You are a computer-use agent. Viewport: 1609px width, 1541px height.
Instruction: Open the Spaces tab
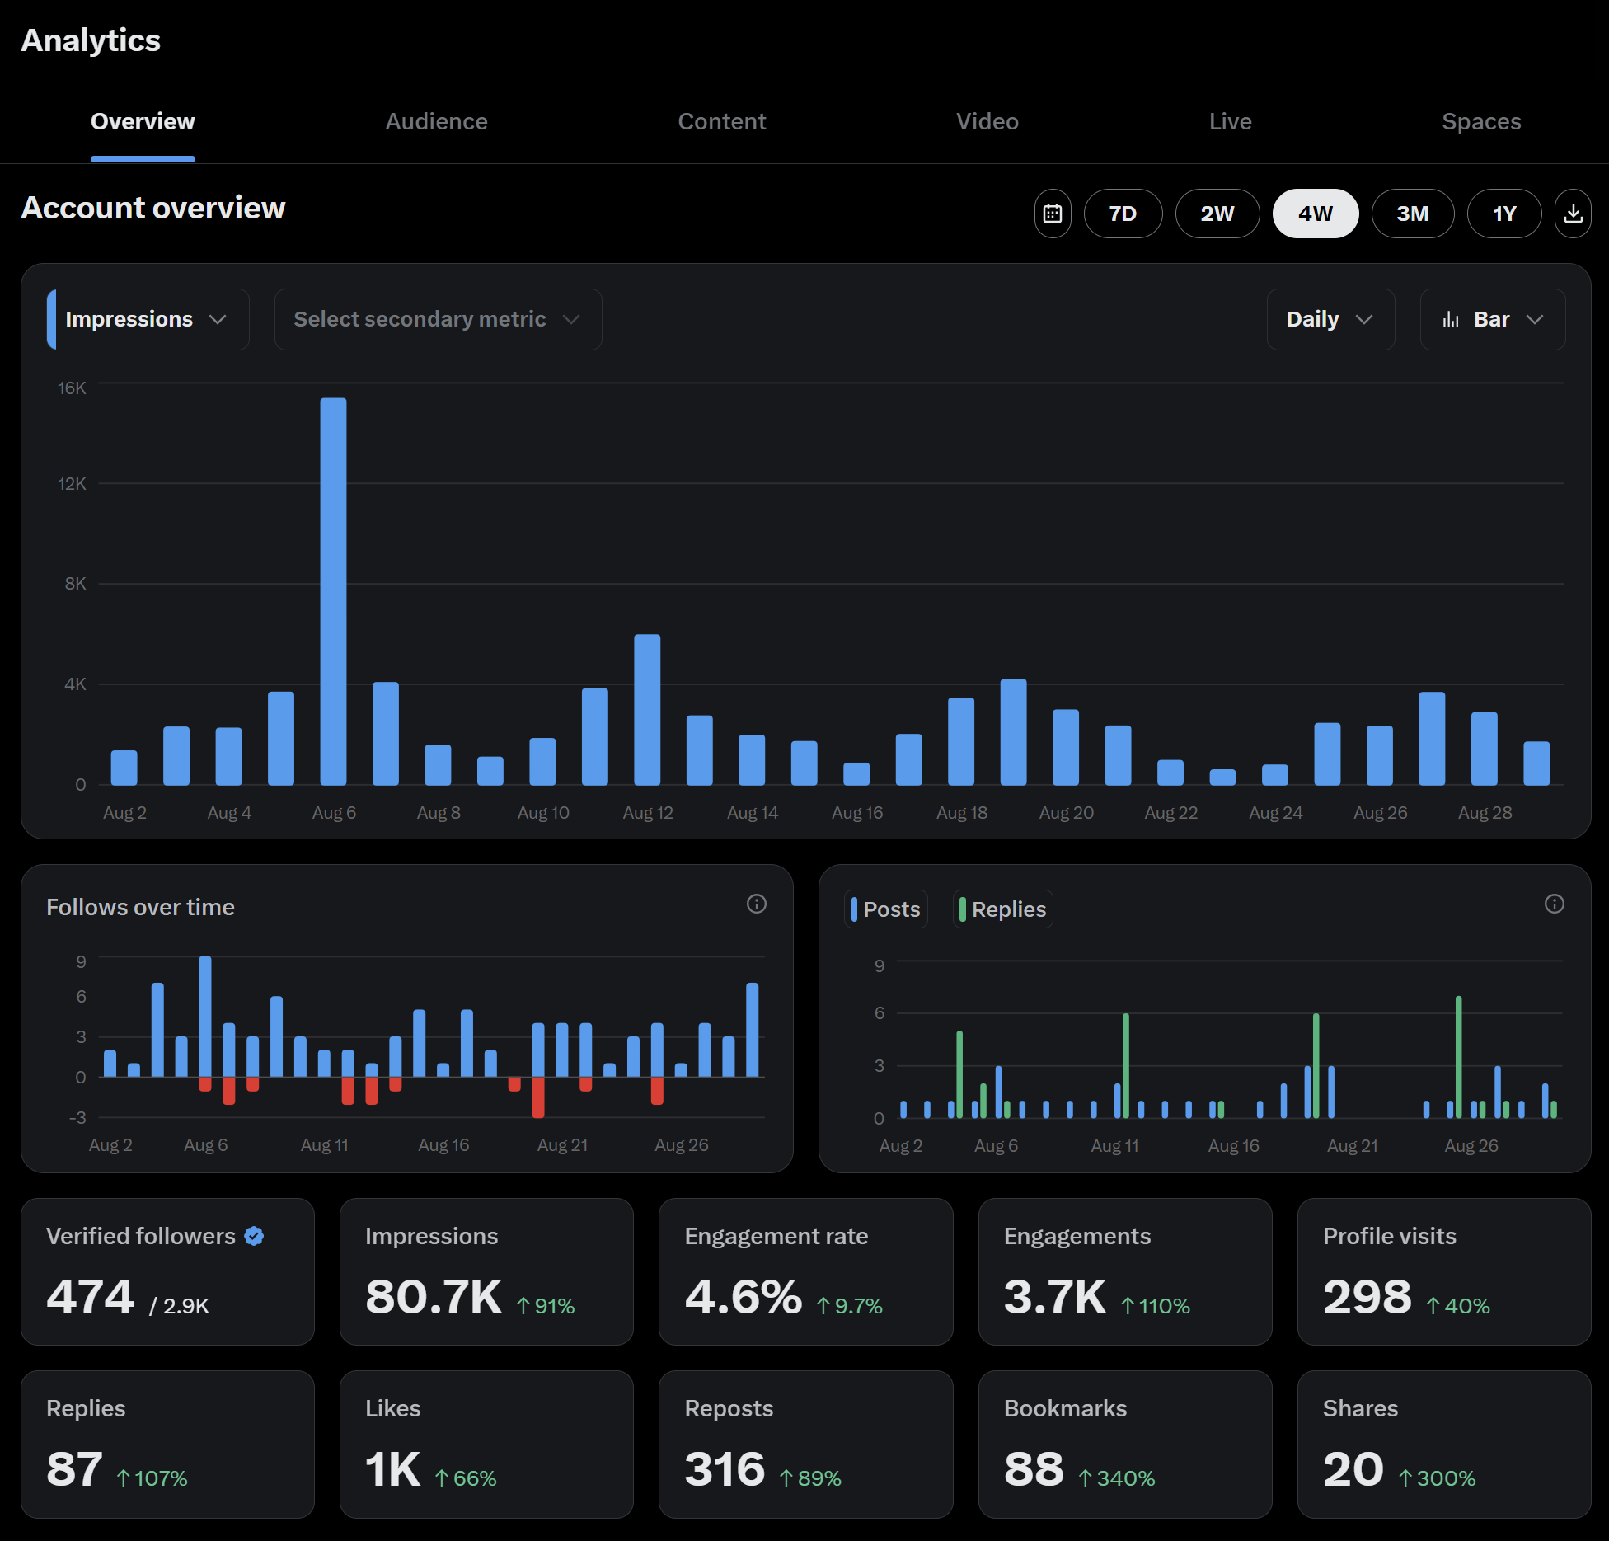point(1480,121)
